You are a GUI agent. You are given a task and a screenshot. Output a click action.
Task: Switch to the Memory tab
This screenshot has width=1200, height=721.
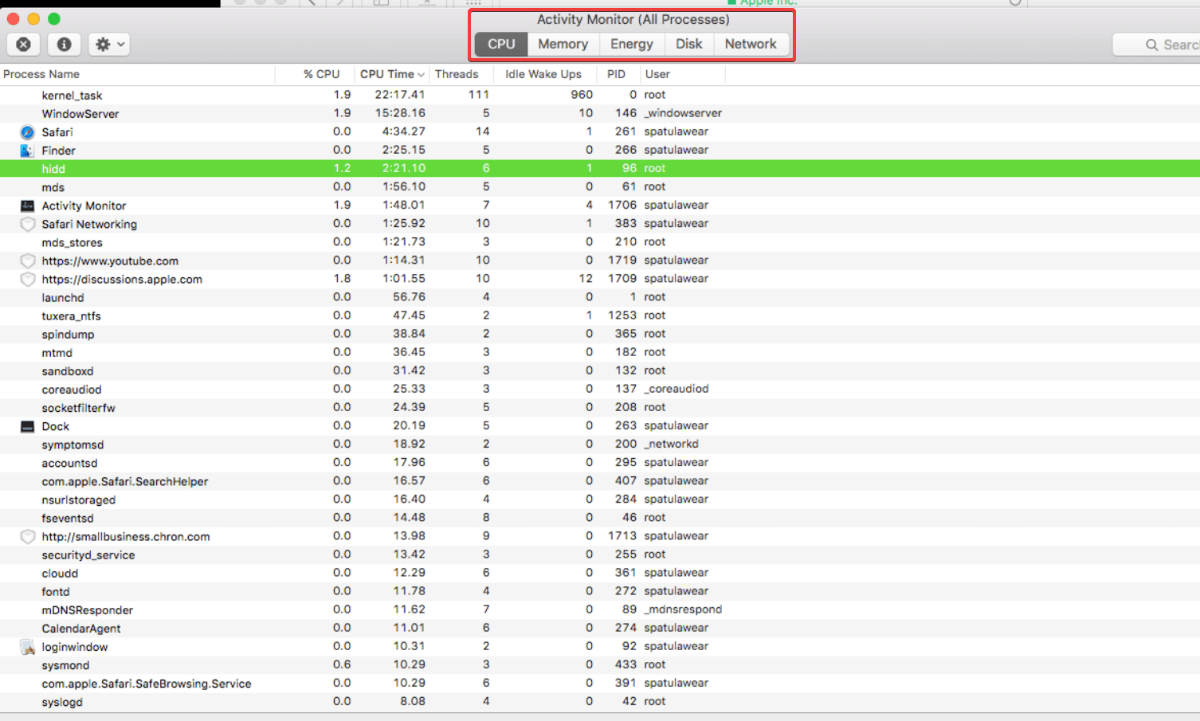click(x=563, y=44)
